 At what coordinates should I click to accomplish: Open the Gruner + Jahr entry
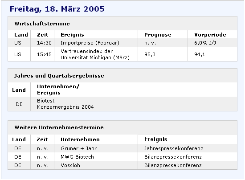[78, 148]
